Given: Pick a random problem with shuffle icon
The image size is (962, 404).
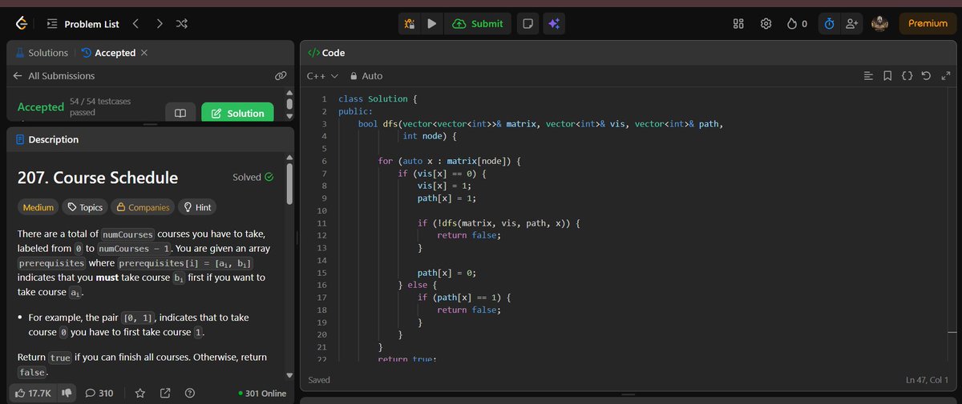Looking at the screenshot, I should 182,24.
